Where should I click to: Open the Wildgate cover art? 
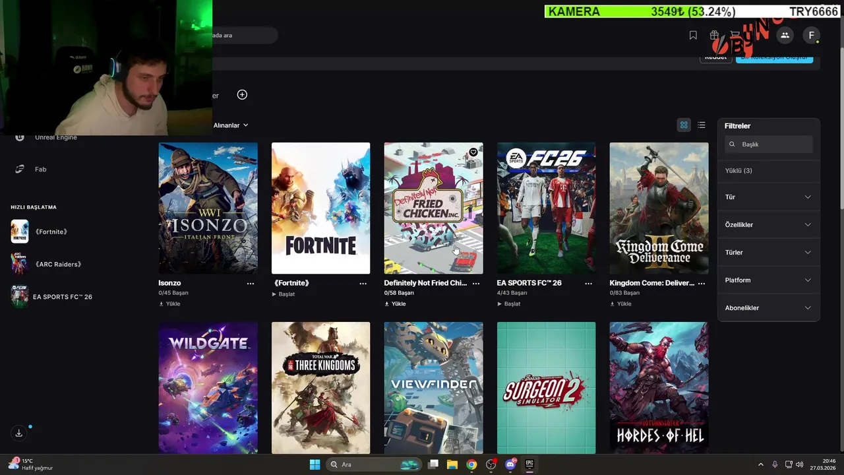tap(208, 388)
